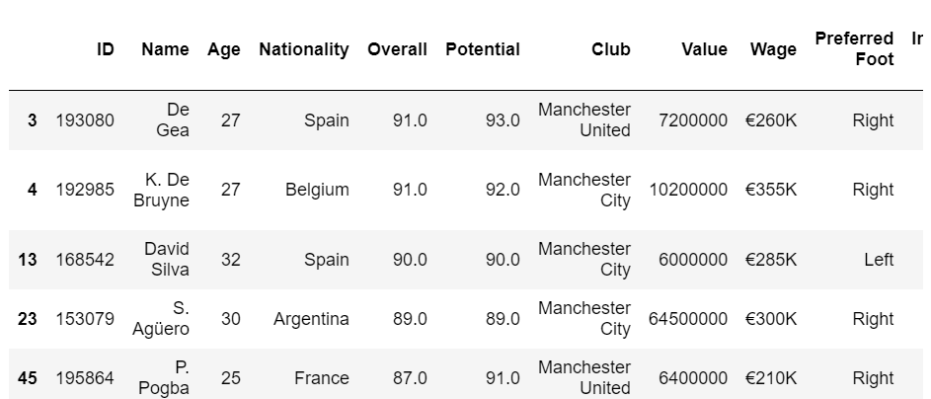This screenshot has height=399, width=931.
Task: Click the Nationality column header
Action: click(x=303, y=49)
